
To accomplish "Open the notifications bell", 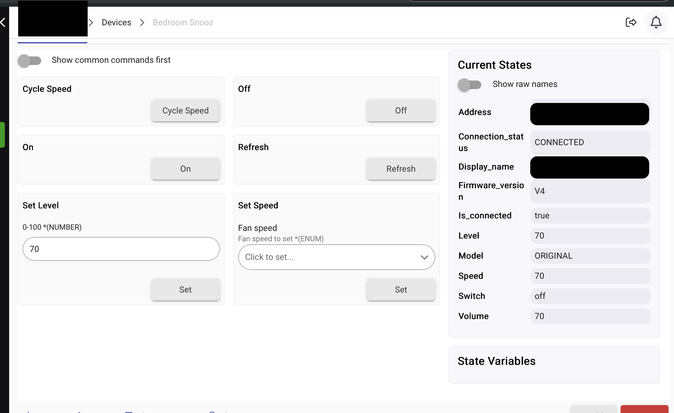I will (656, 22).
